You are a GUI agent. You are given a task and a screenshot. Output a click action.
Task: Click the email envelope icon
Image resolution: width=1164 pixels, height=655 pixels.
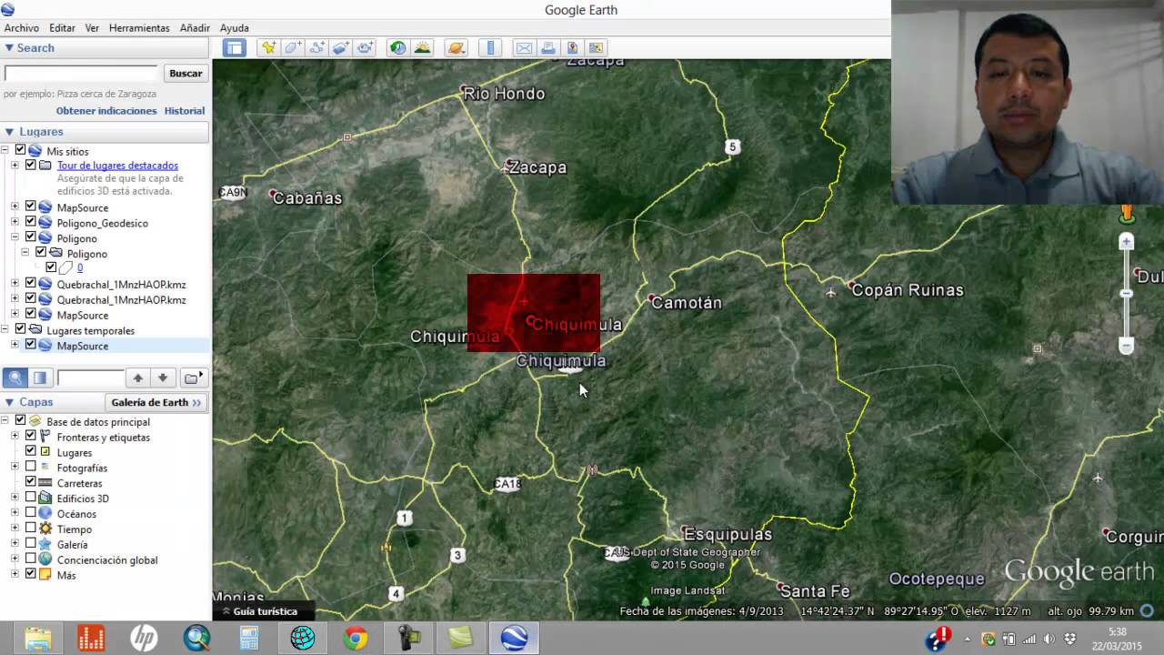524,48
